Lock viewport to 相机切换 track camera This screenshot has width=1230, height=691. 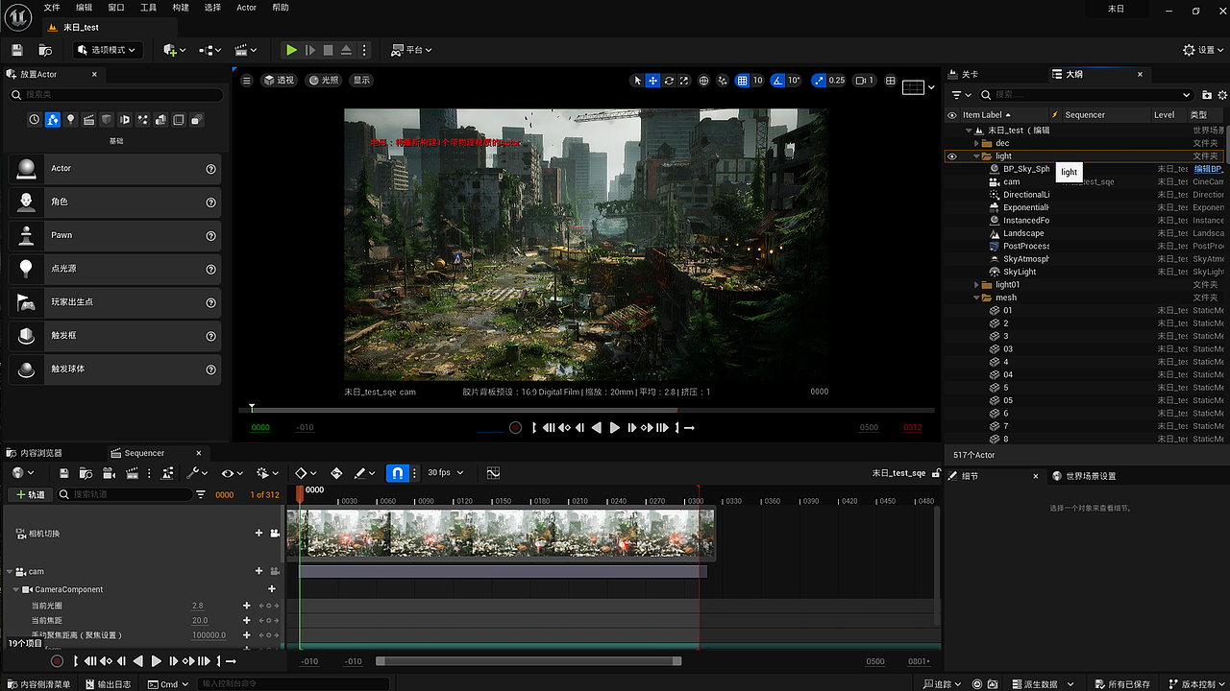[274, 534]
